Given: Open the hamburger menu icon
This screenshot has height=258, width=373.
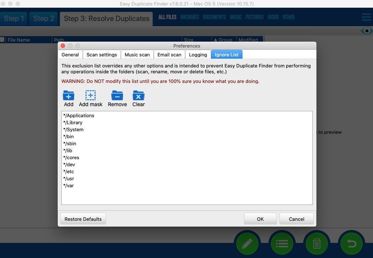Looking at the screenshot, I should pos(366,17).
